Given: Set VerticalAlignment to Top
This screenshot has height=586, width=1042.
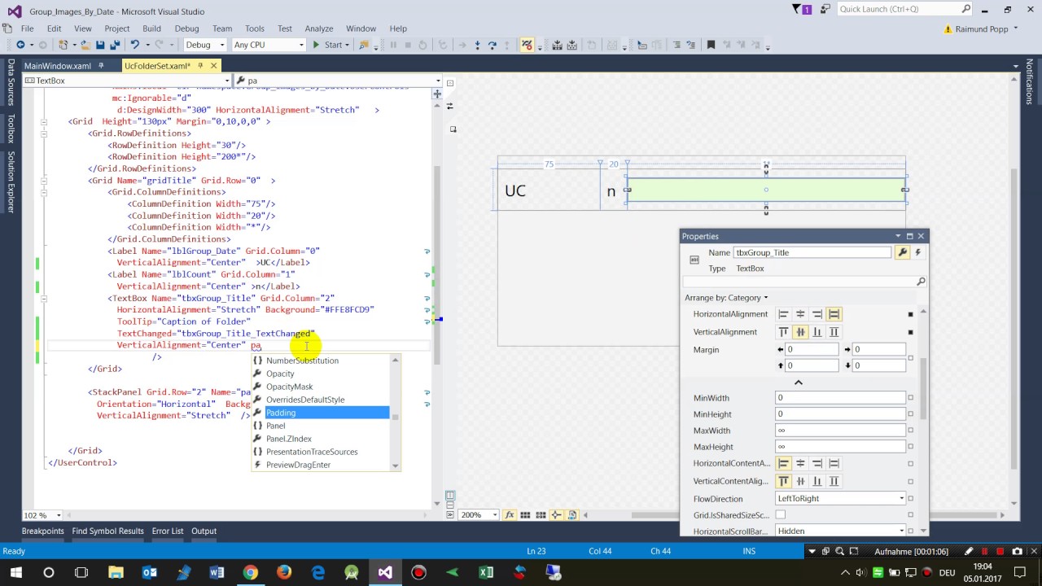Looking at the screenshot, I should tap(783, 332).
